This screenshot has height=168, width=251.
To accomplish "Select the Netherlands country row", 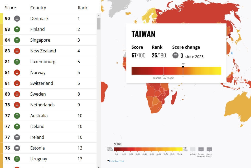I will 50,105.
